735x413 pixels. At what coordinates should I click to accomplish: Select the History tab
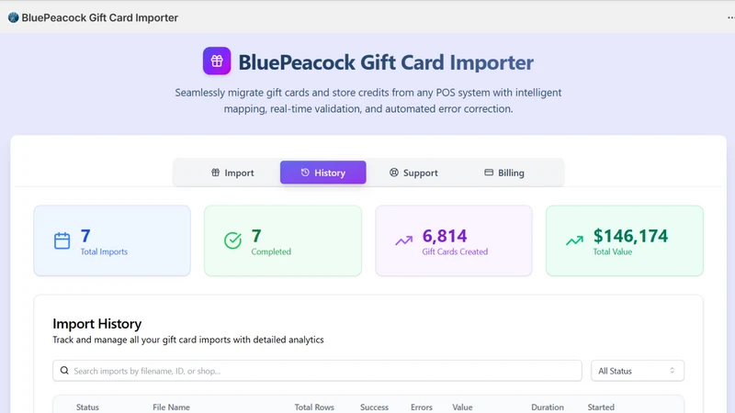[323, 173]
